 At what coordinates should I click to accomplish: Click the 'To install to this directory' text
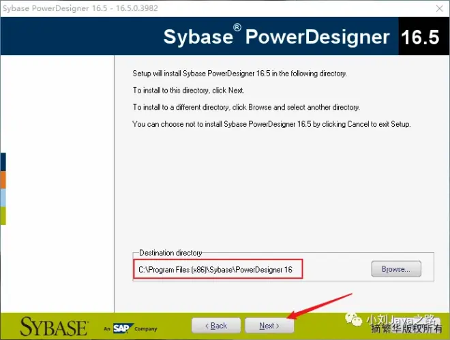pos(188,91)
